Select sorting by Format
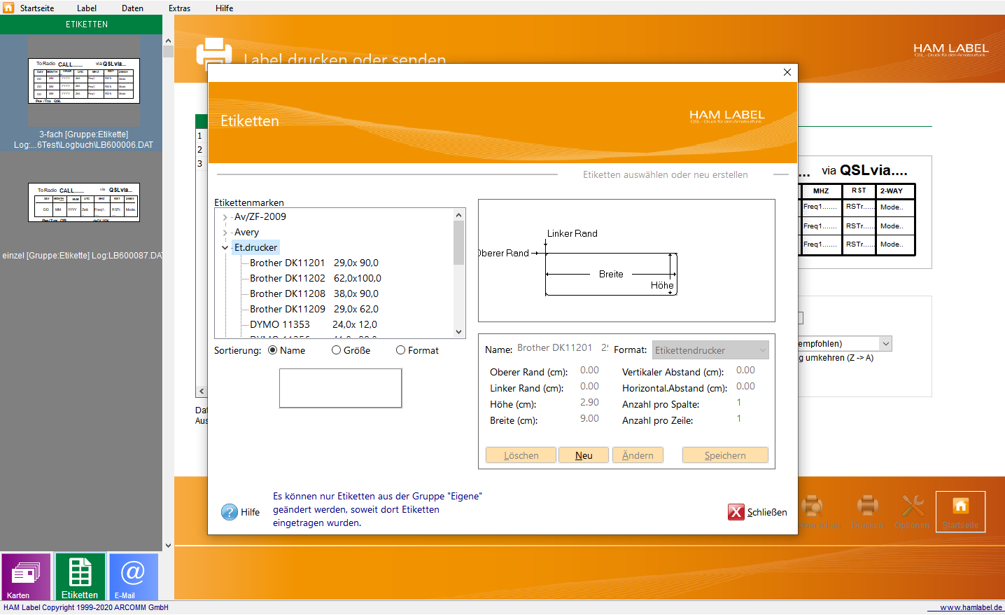Screen dimensions: 1005x615 point(400,350)
